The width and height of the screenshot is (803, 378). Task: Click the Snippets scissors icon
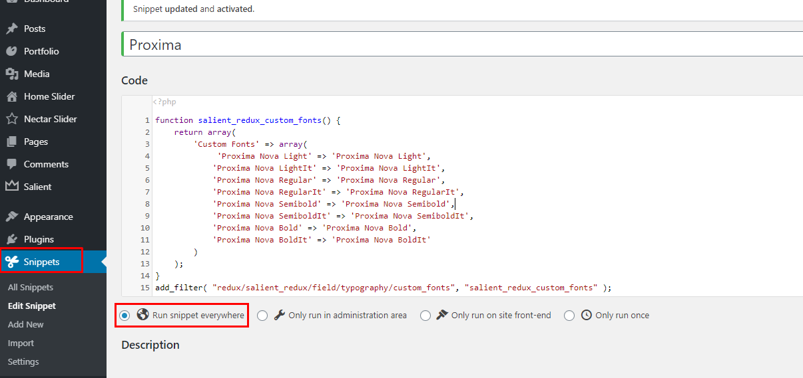click(11, 262)
